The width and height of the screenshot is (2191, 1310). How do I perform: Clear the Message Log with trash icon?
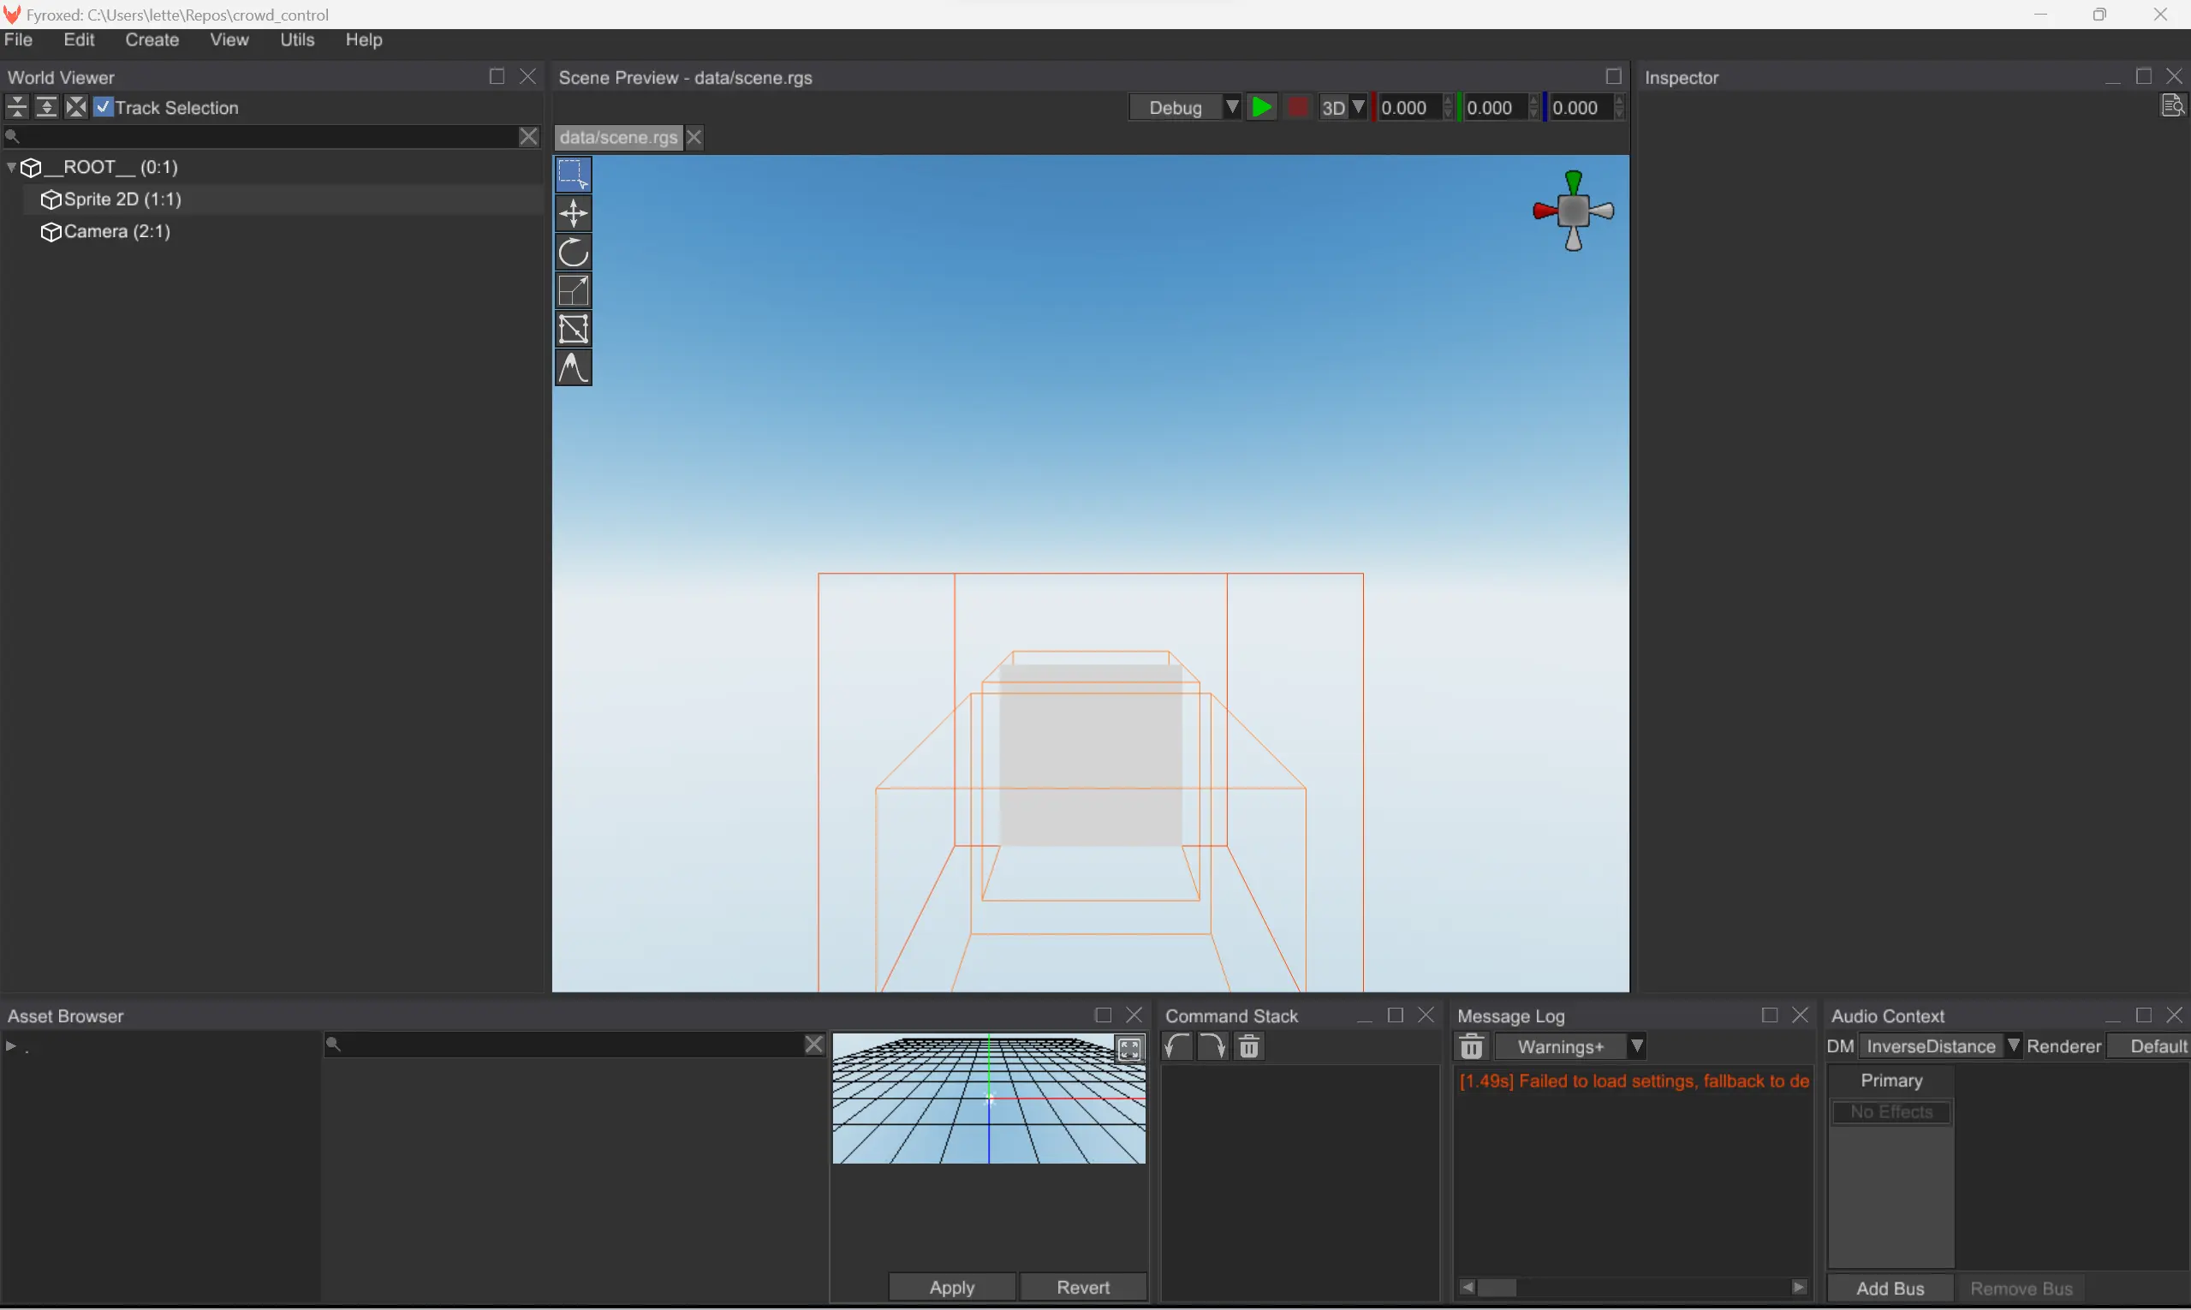(1472, 1047)
